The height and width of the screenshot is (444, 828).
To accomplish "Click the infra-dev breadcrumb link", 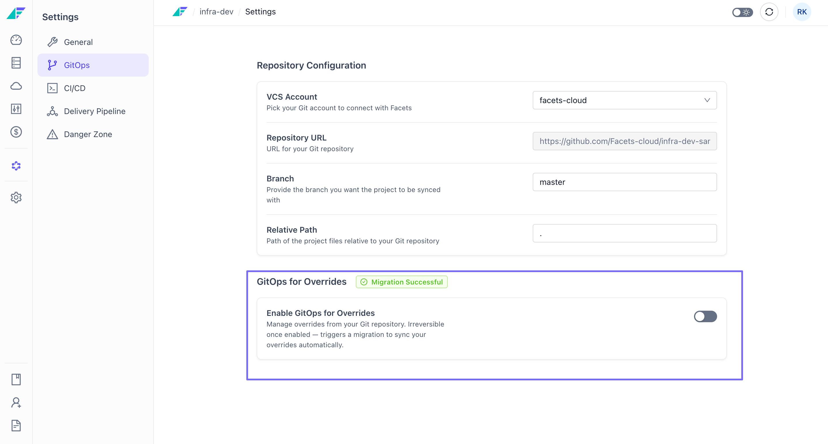I will point(216,12).
